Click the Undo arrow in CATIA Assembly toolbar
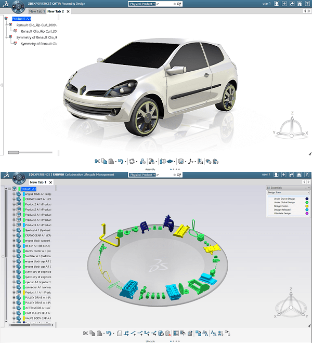Viewport: 312px width, 343px height. coord(121,162)
